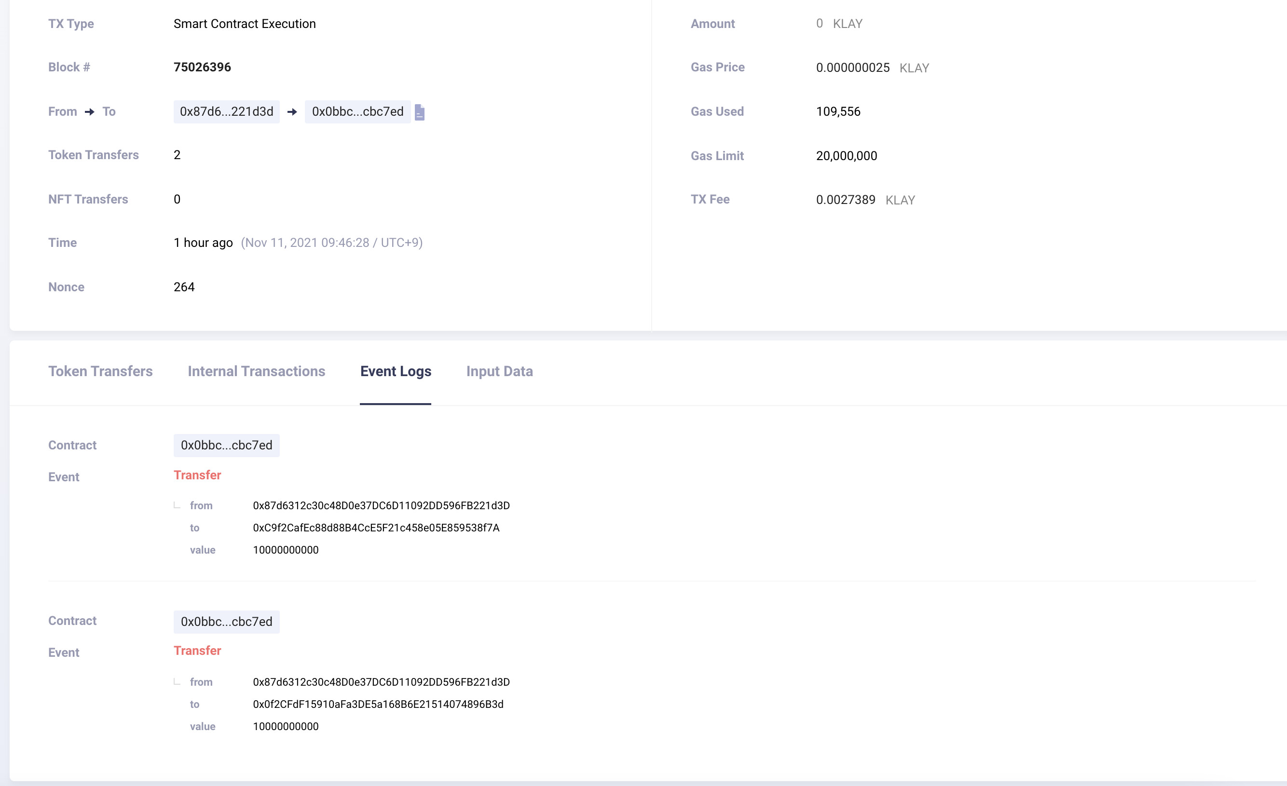View the Input Data tab
This screenshot has width=1287, height=786.
pyautogui.click(x=499, y=371)
